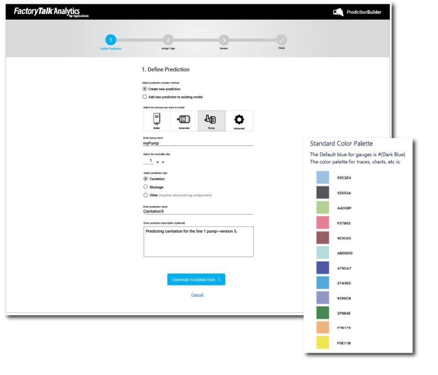Click the pump name field myPump
The width and height of the screenshot is (438, 375).
pyautogui.click(x=198, y=143)
